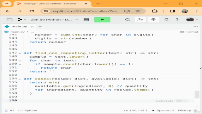This screenshot has width=202, height=114.
Task: Click 'sample = text.lower()' on line 148
Action: click(x=59, y=57)
